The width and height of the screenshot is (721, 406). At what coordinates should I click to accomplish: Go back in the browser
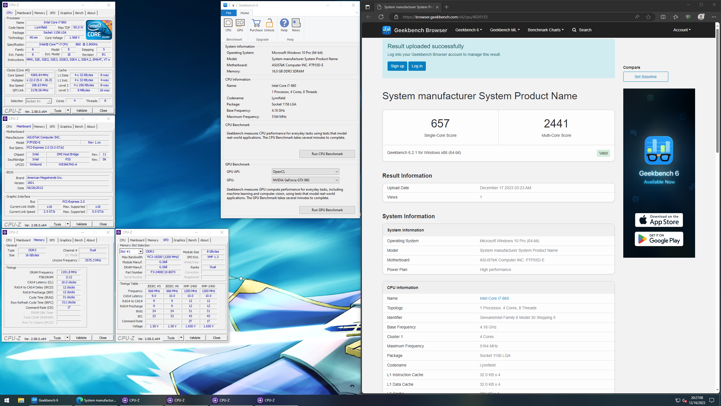tap(369, 17)
